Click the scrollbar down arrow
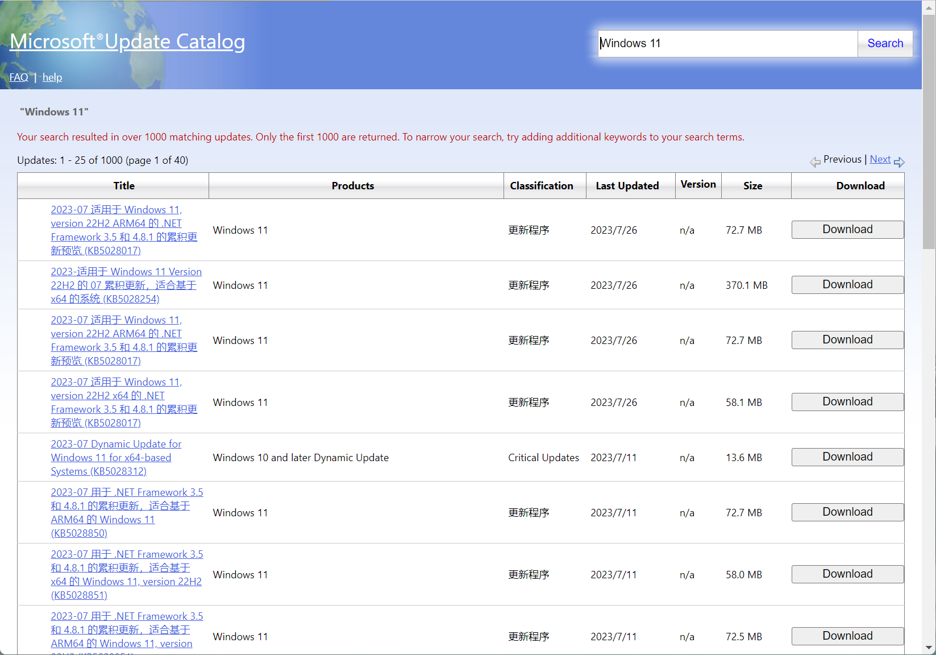The width and height of the screenshot is (936, 655). (x=929, y=648)
